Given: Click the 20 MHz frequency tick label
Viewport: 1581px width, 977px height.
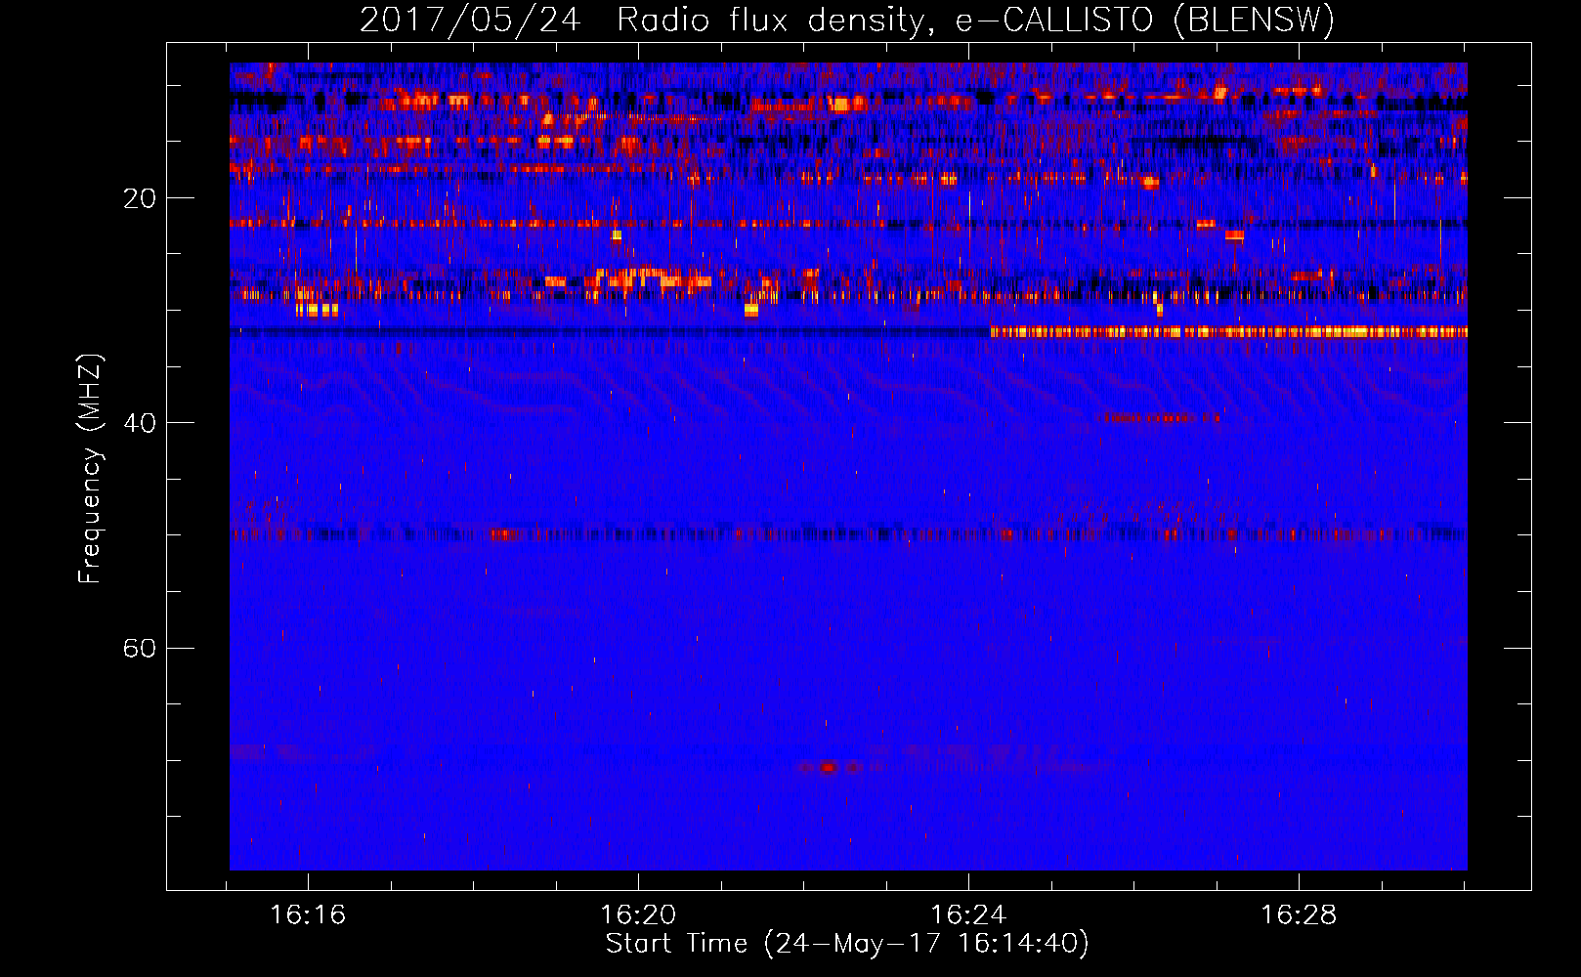Looking at the screenshot, I should coord(140,198).
